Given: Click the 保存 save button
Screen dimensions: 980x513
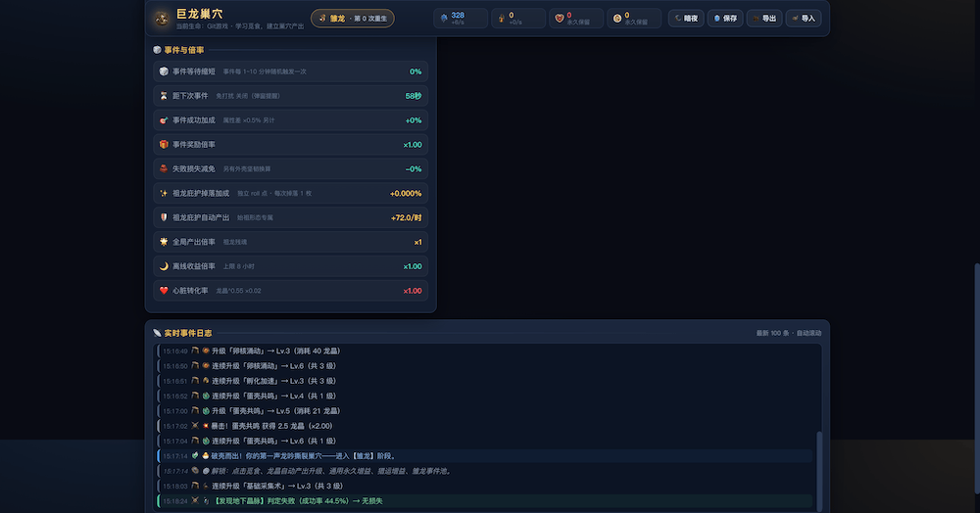Looking at the screenshot, I should (x=725, y=18).
